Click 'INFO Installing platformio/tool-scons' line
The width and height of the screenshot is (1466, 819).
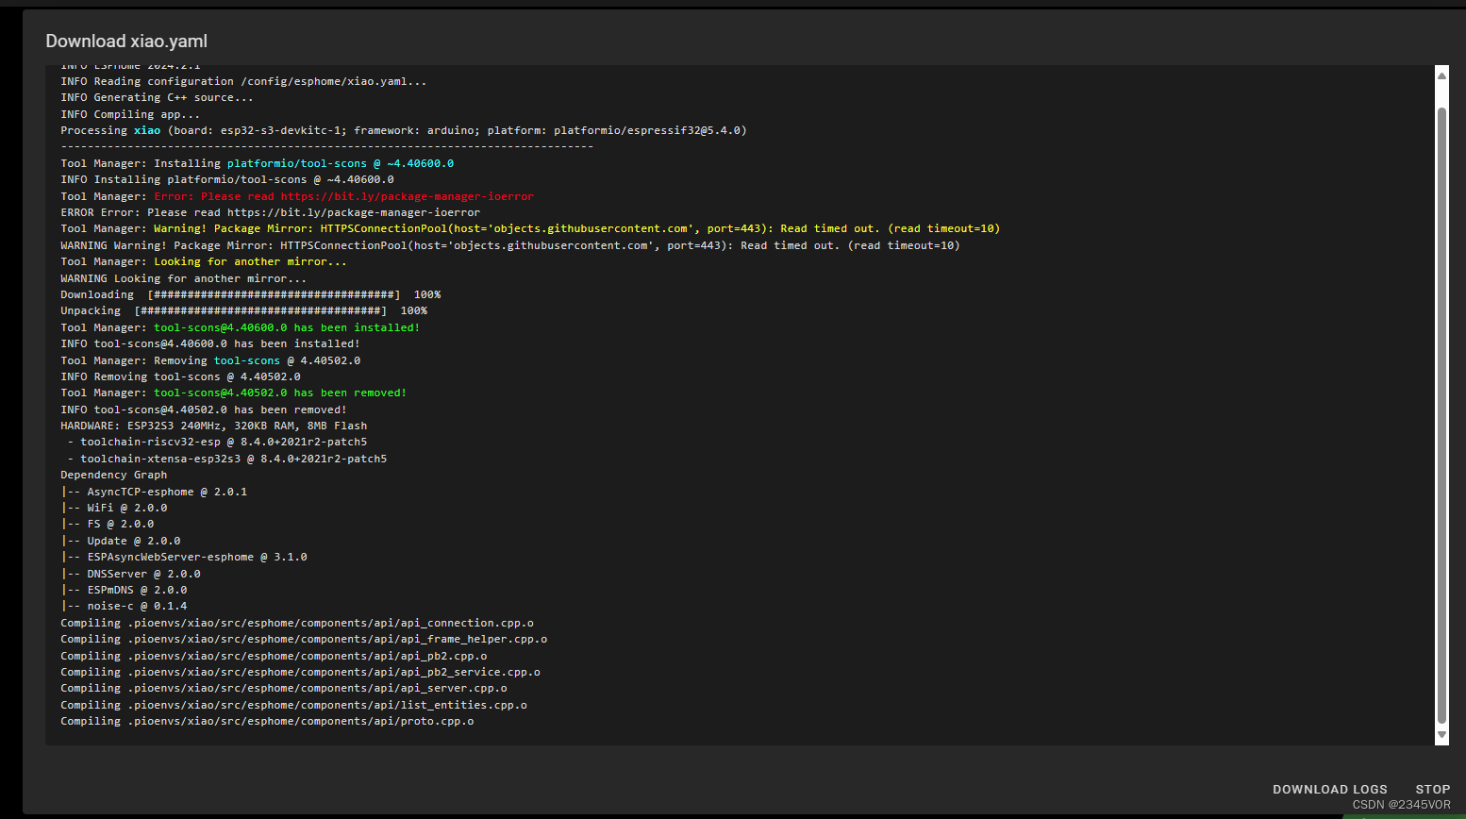tap(227, 180)
